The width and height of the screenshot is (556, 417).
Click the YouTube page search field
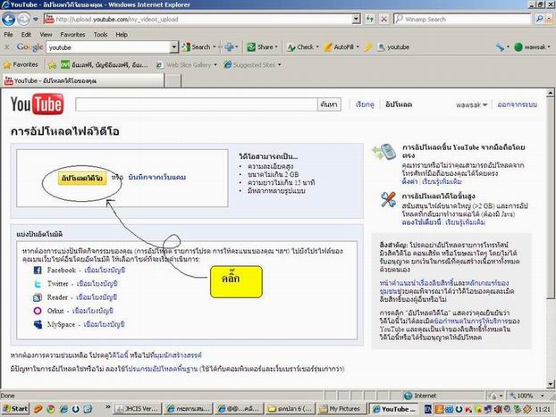[x=196, y=104]
